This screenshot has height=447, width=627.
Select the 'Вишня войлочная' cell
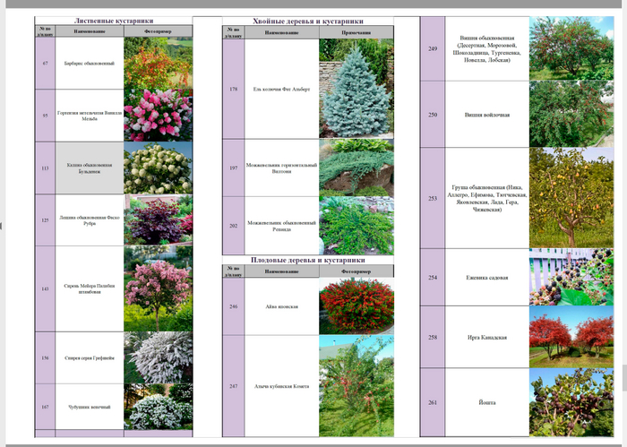click(x=487, y=115)
